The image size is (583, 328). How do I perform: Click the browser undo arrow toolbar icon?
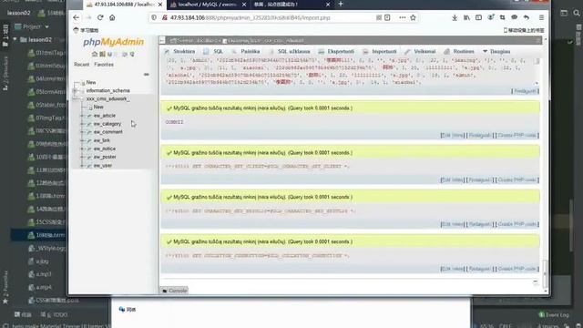click(x=527, y=17)
